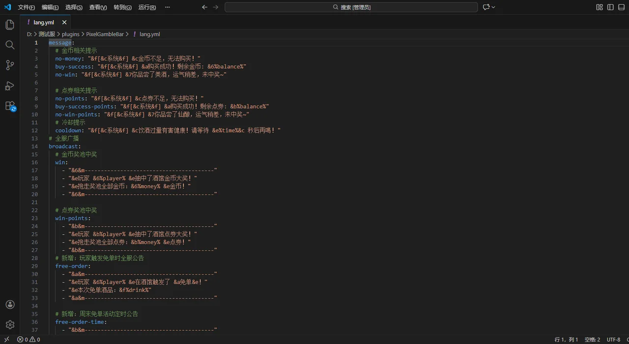Click the D: breadcrumb segment
This screenshot has width=629, height=344.
29,34
